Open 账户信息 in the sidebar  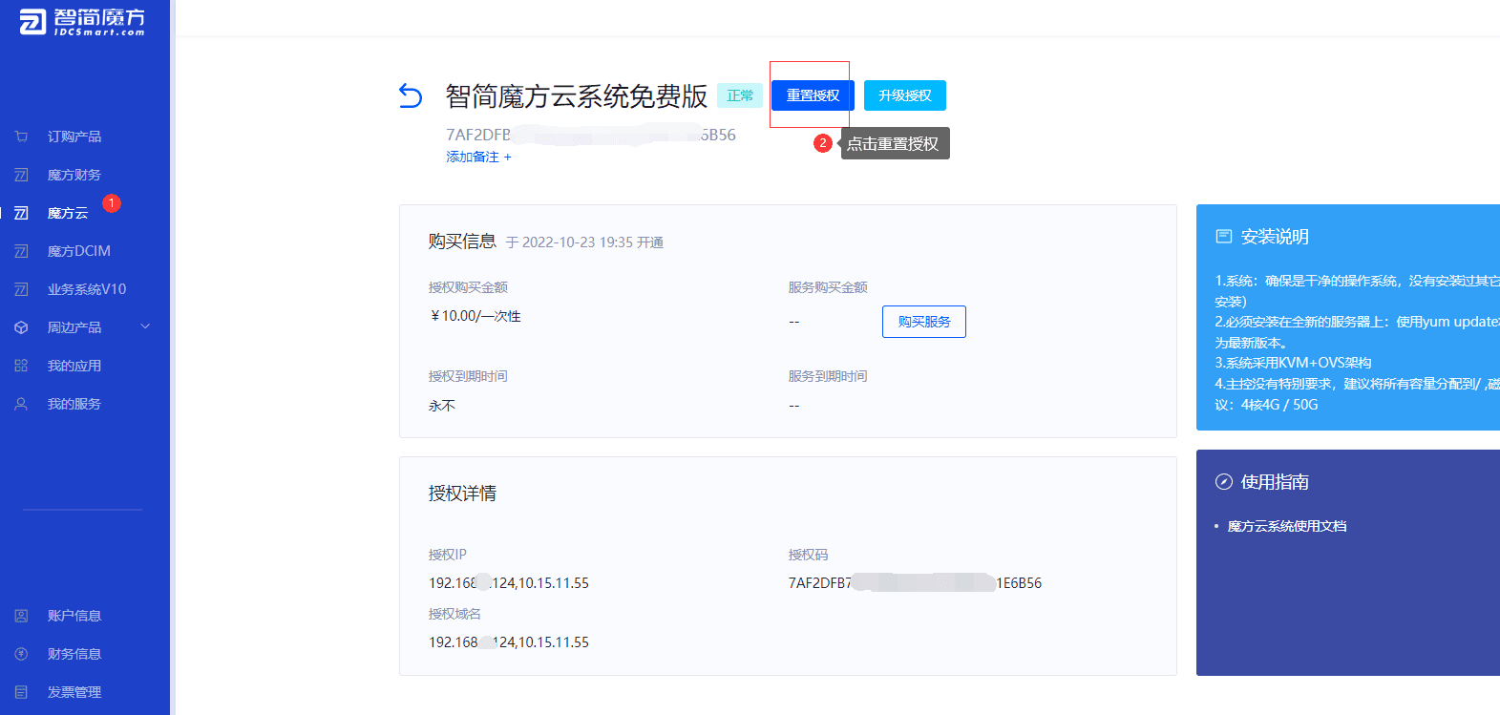point(74,616)
